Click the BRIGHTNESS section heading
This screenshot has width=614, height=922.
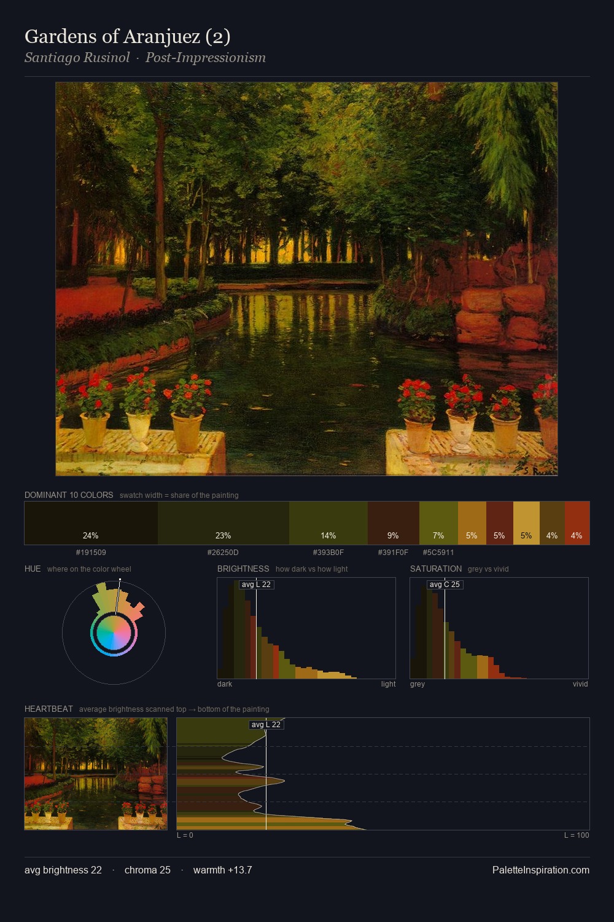coord(243,569)
